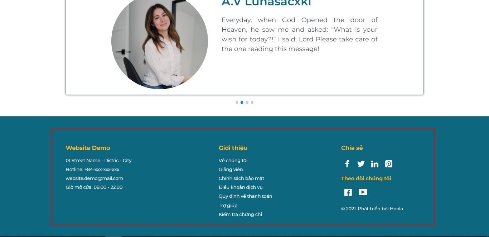The height and width of the screenshot is (237, 489).
Task: Open the Giảng viên page link
Action: [x=231, y=170]
